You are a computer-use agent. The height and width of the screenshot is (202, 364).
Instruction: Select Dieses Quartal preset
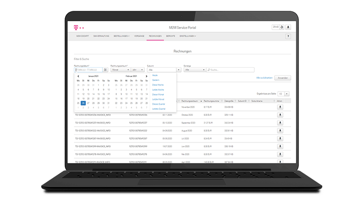[x=158, y=104]
